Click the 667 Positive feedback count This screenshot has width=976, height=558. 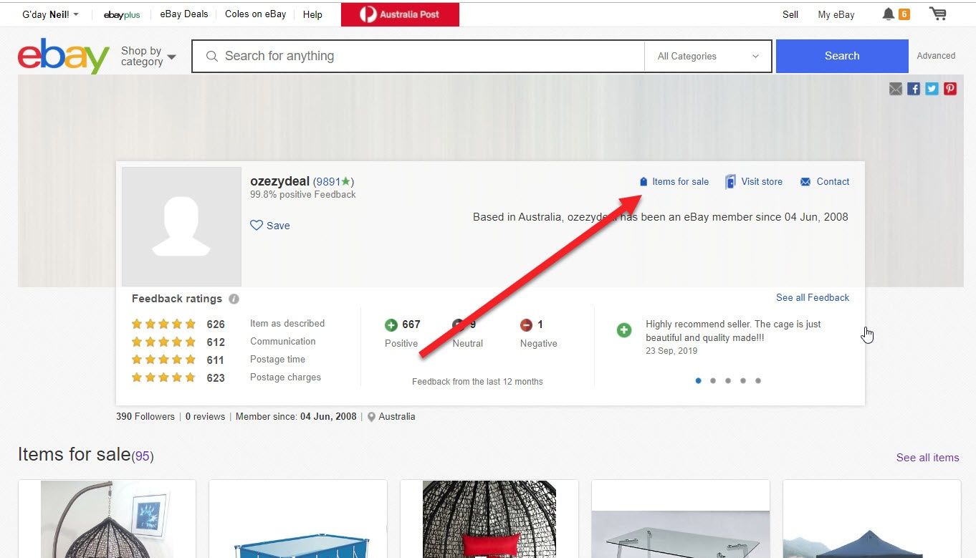coord(411,324)
